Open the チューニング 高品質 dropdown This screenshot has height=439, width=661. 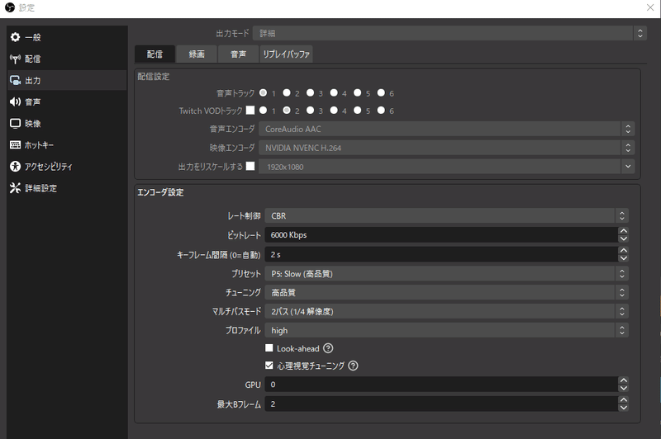pyautogui.click(x=446, y=292)
